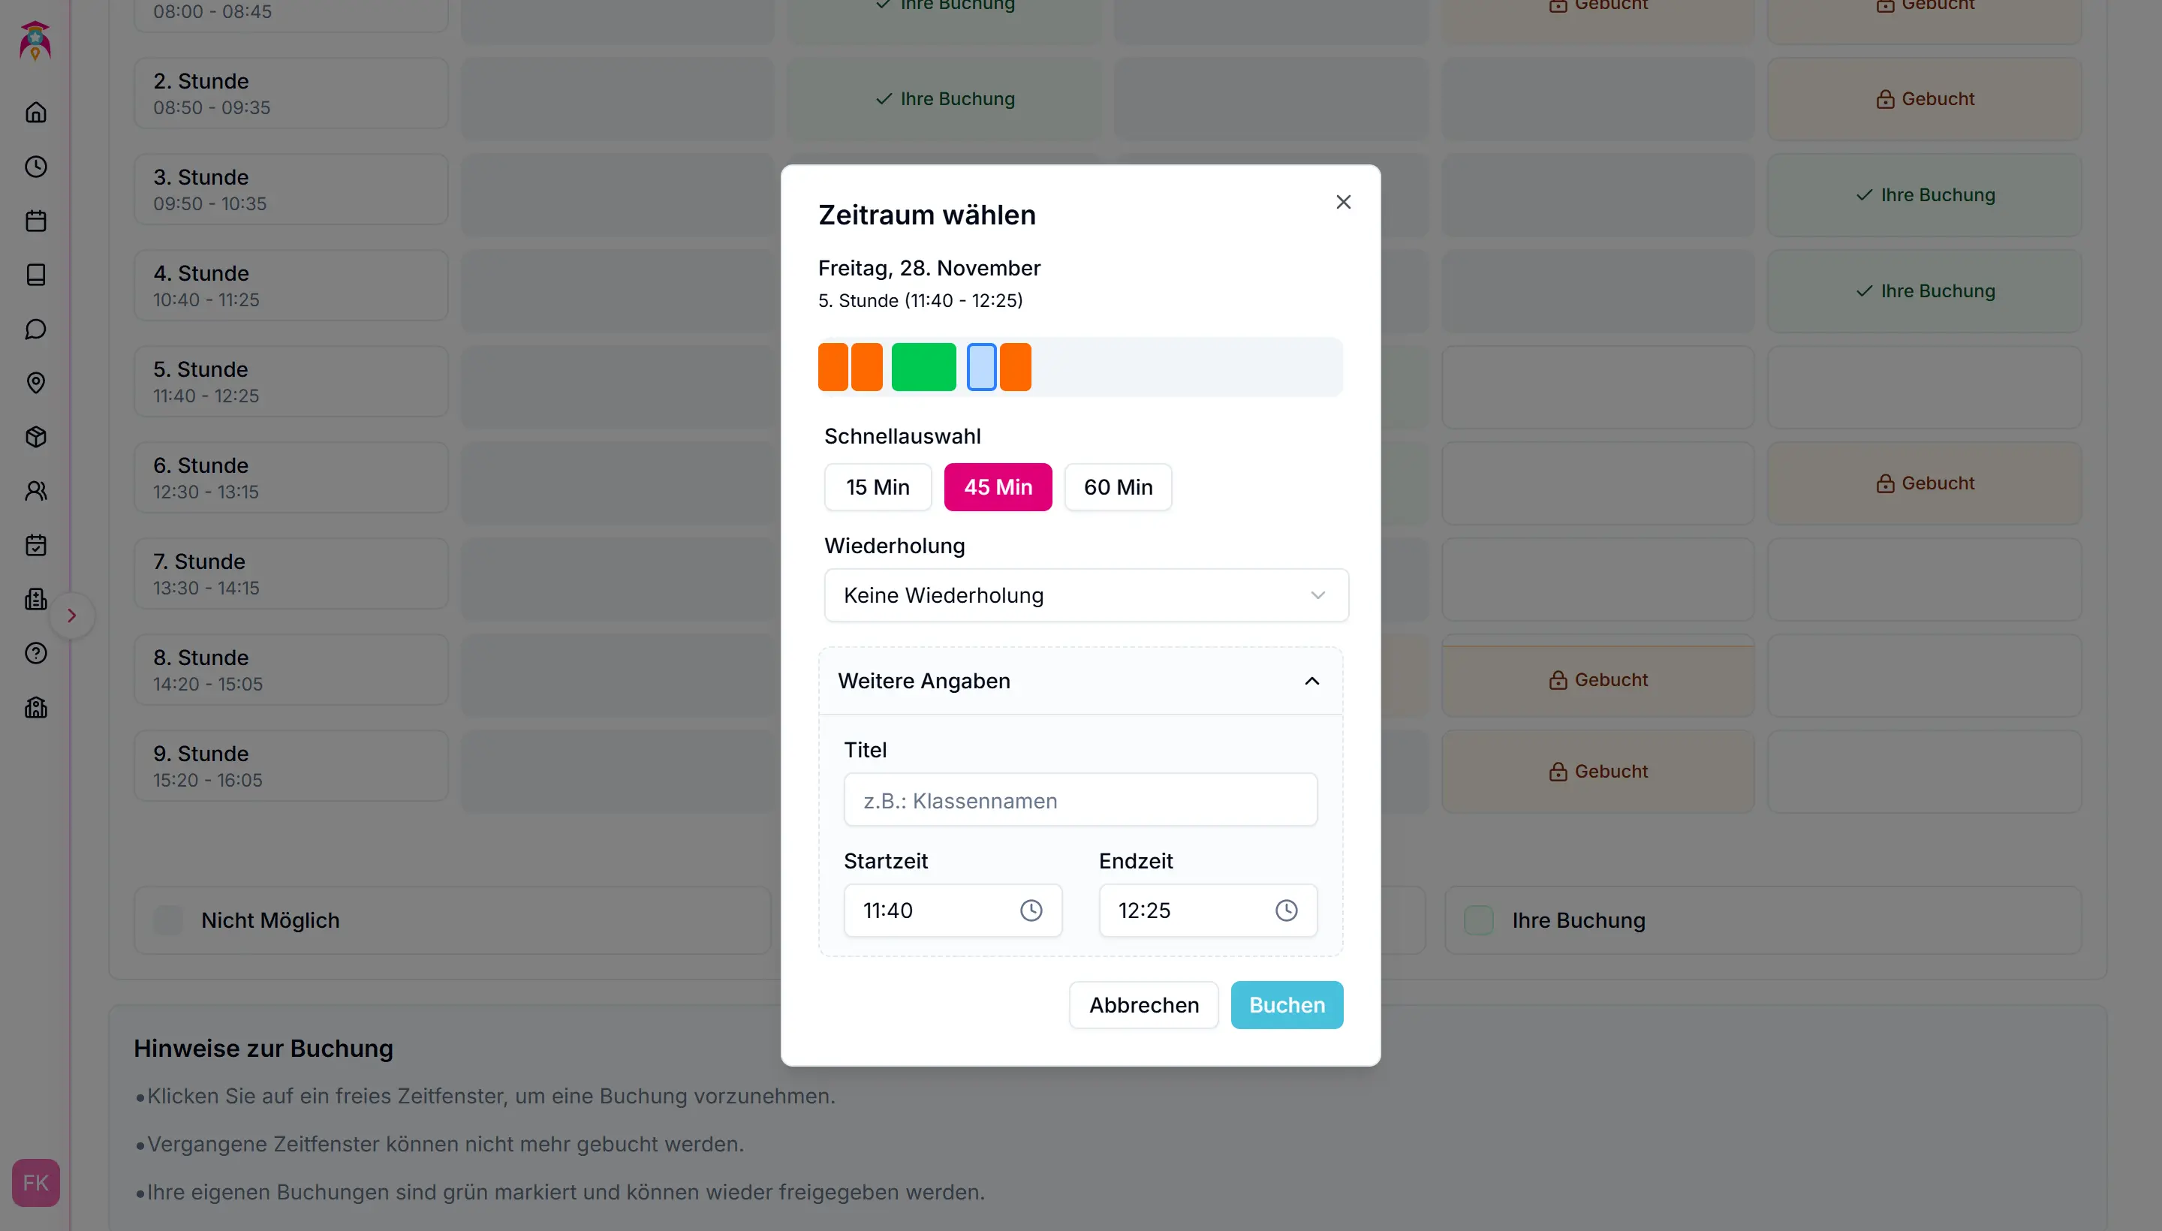Open the users group sidebar icon
The width and height of the screenshot is (2162, 1231).
point(35,491)
